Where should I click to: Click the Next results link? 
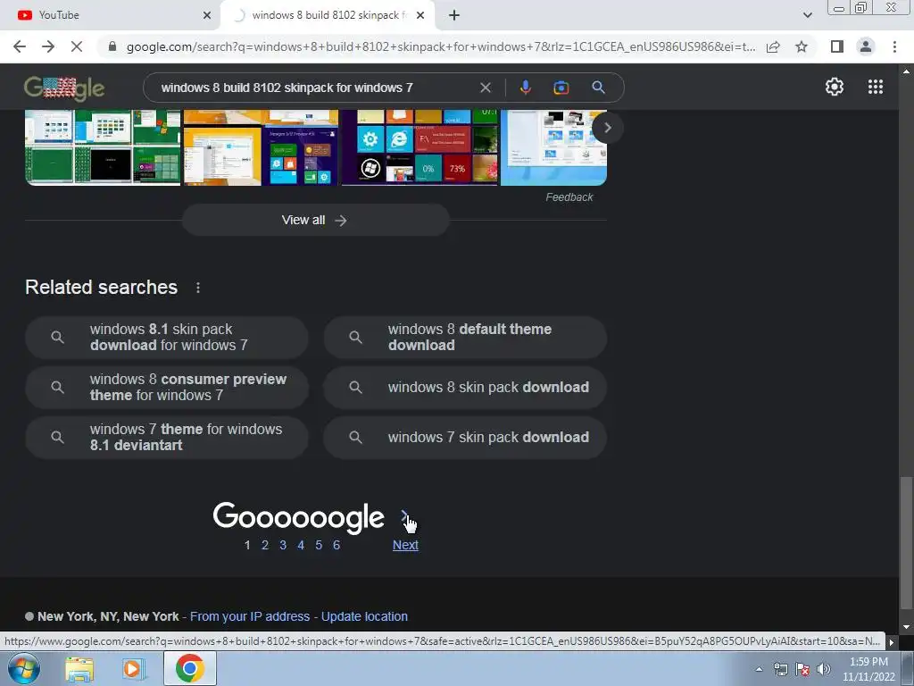click(405, 545)
